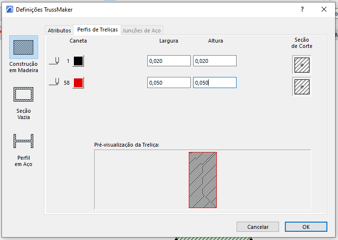Click pen number 58 label
Image resolution: width=338 pixels, height=240 pixels.
coord(67,83)
